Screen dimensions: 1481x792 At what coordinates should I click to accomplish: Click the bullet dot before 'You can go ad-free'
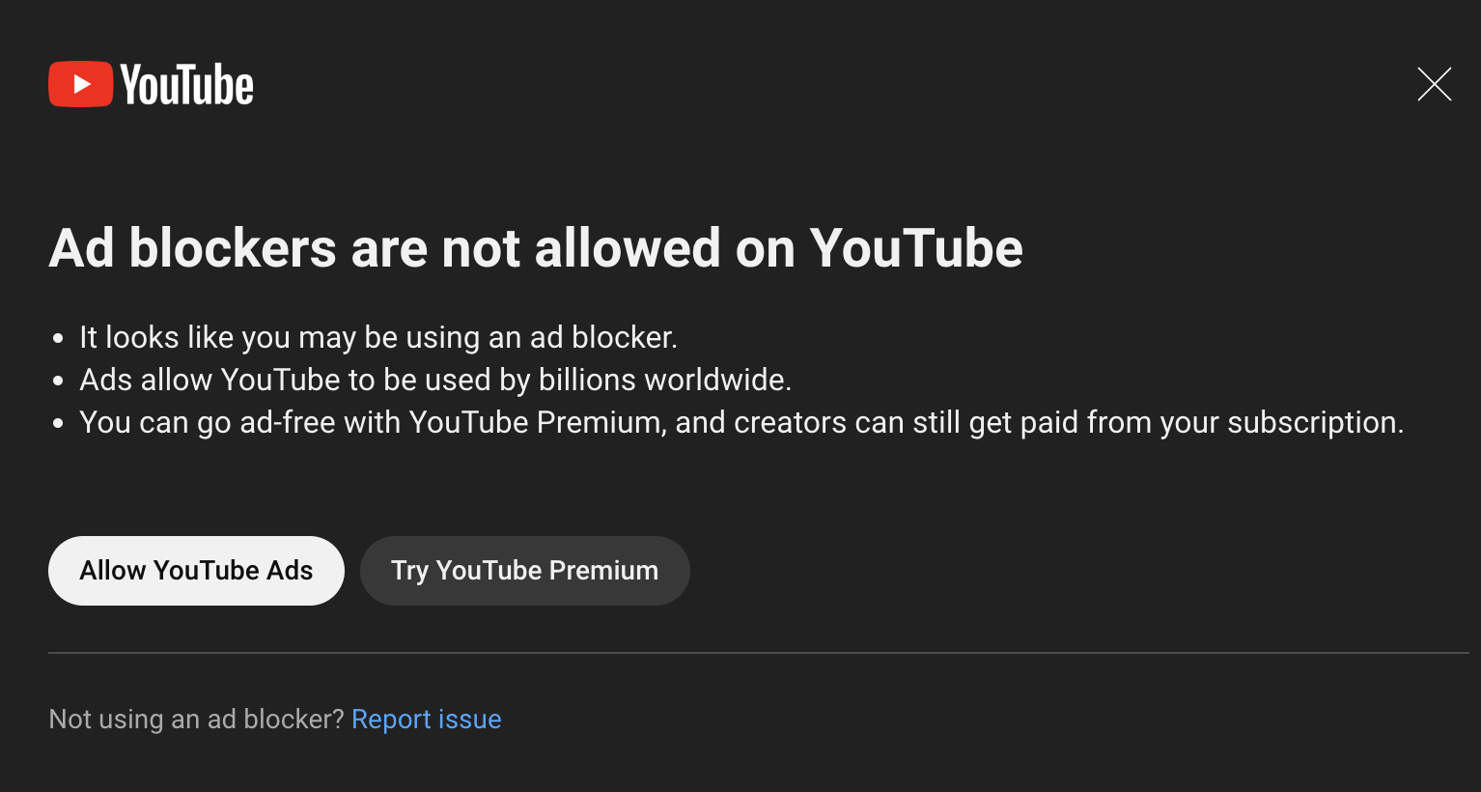coord(59,424)
